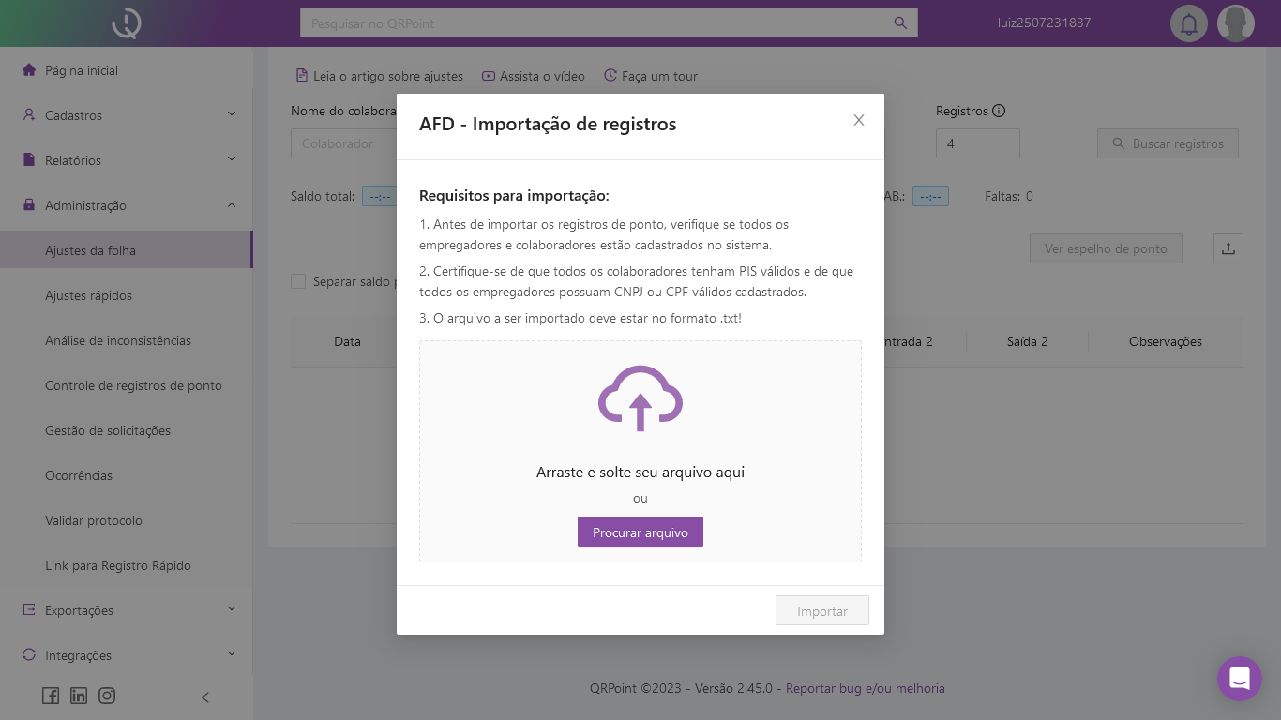The height and width of the screenshot is (720, 1281).
Task: Click the QRPoint logo
Action: (x=126, y=23)
